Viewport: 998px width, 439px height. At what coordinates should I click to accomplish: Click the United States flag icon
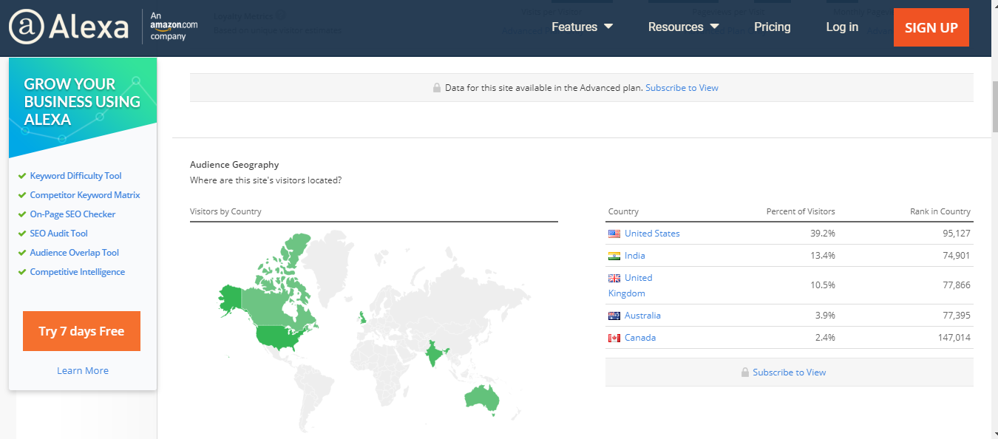[x=614, y=234]
